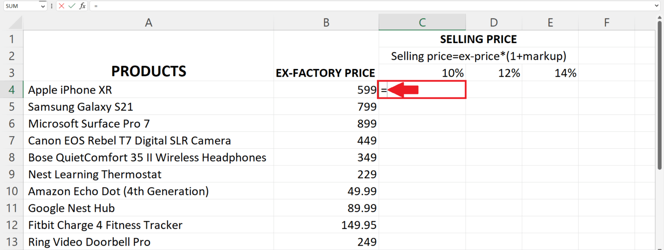Cancel the formula with the red X icon
Viewport: 664px width, 250px height.
pyautogui.click(x=61, y=6)
